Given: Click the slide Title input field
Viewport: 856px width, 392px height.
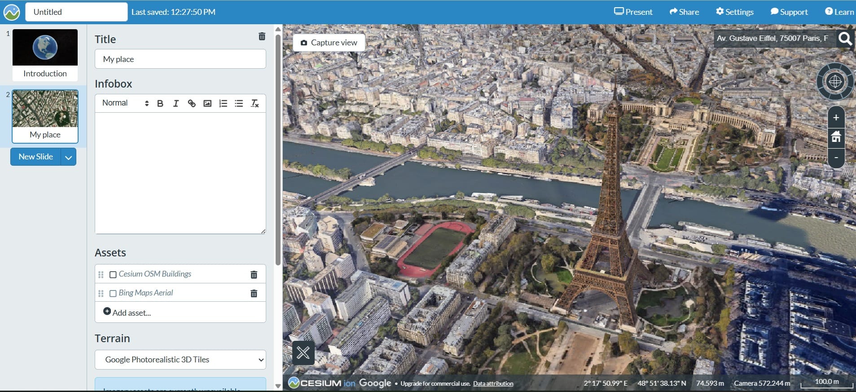Looking at the screenshot, I should pos(180,59).
